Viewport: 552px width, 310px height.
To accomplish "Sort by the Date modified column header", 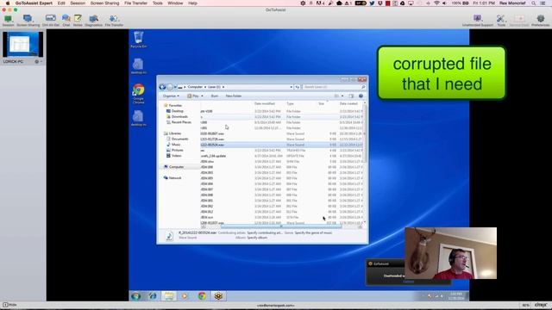I will point(265,103).
